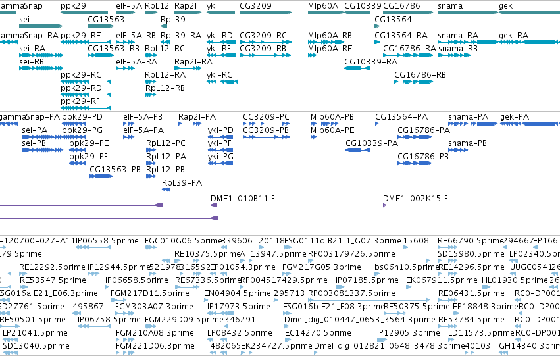Image resolution: width=560 pixels, height=356 pixels.
Task: Open EST RE12292.5prime label
Action: pos(53,267)
